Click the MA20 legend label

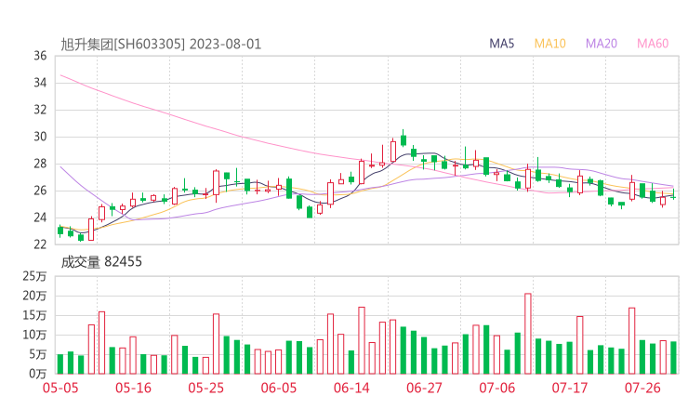602,44
